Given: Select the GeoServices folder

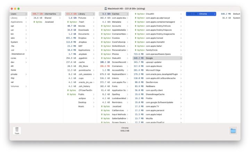Looking at the screenshot, I should click(x=158, y=82).
